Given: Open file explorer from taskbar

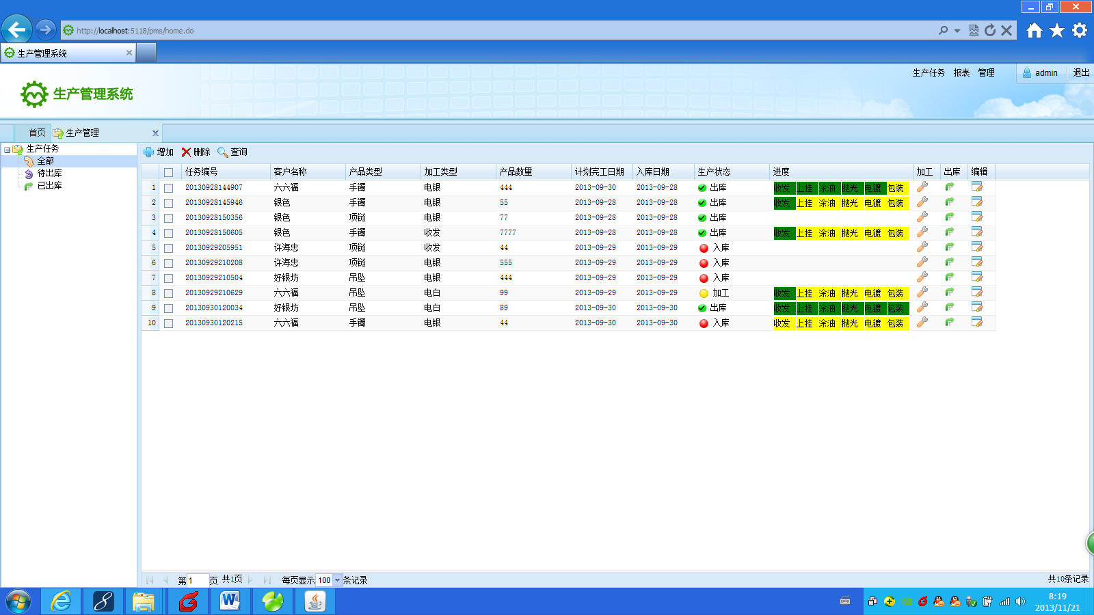Looking at the screenshot, I should (x=144, y=601).
